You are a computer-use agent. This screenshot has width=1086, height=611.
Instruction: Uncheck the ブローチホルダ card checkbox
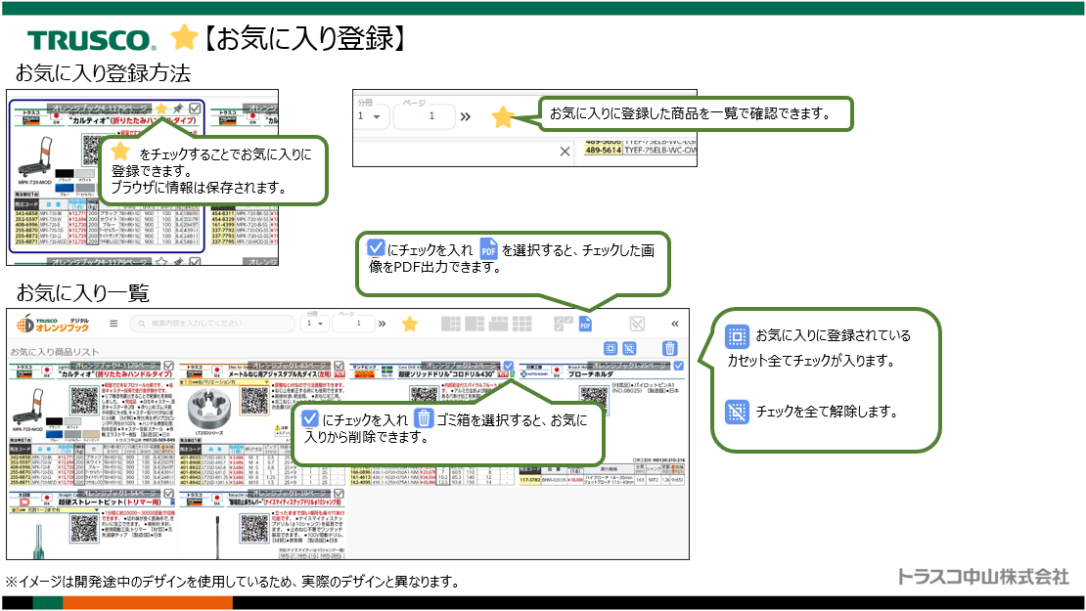pyautogui.click(x=679, y=366)
